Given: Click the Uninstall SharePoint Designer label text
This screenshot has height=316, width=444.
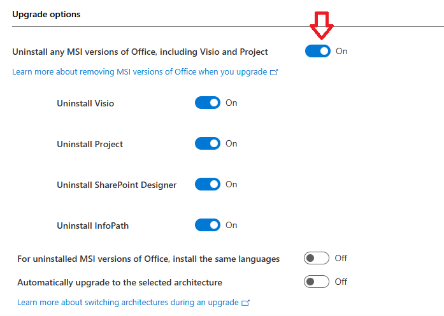Looking at the screenshot, I should tap(117, 185).
